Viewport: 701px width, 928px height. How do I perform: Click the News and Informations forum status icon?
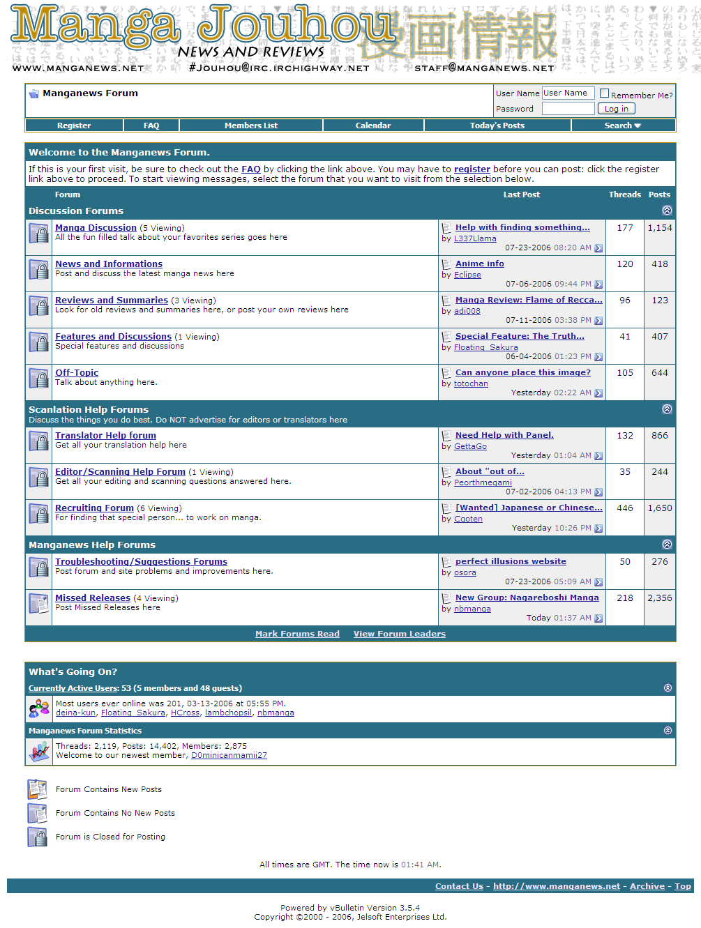coord(38,269)
